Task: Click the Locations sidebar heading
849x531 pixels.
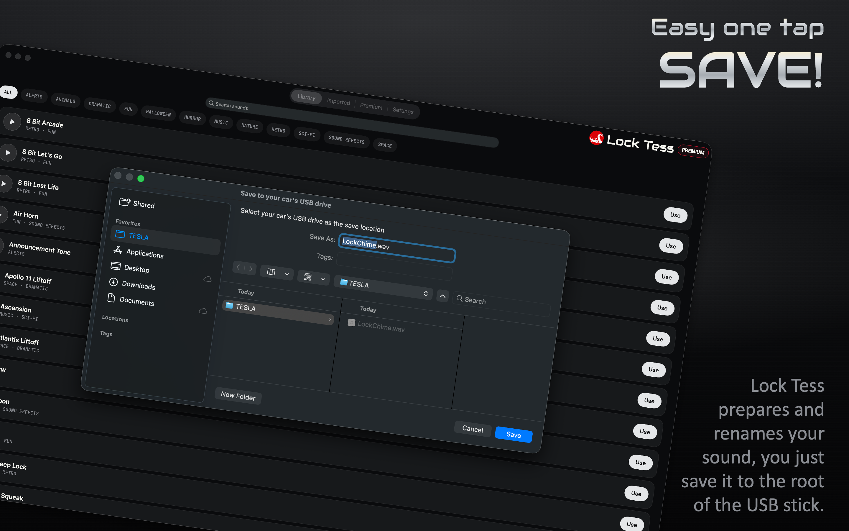Action: [115, 319]
